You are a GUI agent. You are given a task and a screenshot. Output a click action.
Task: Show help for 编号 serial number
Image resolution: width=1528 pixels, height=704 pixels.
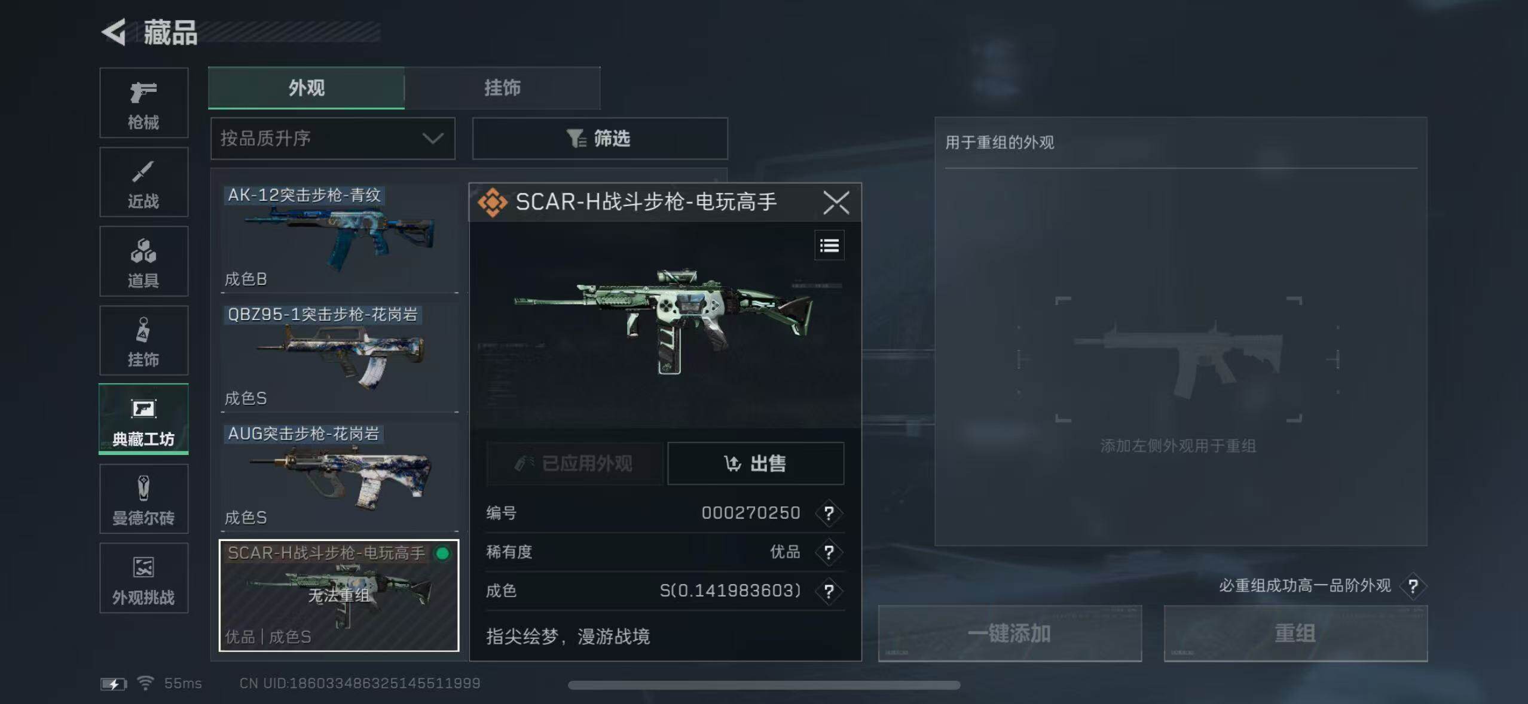(x=829, y=513)
